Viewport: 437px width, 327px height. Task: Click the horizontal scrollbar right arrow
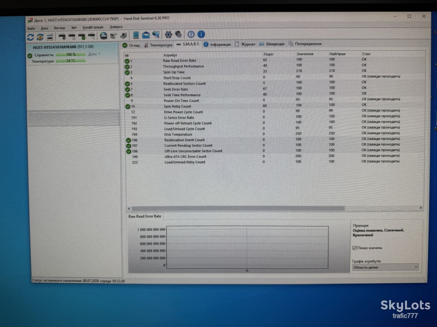pos(421,208)
